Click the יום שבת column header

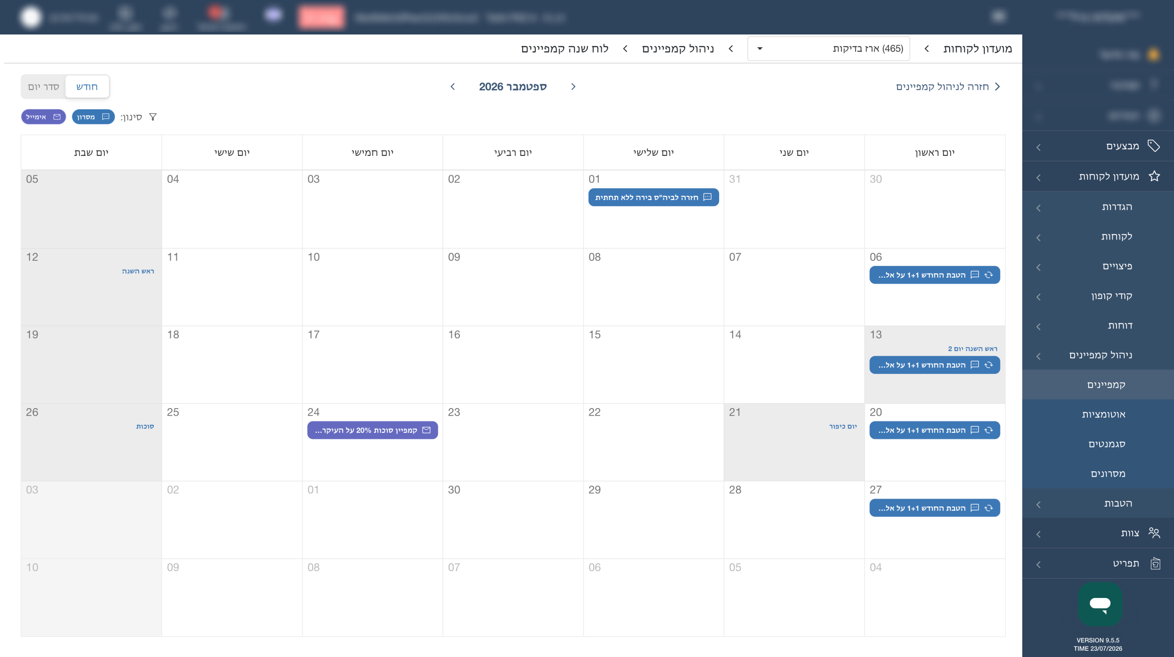[91, 153]
